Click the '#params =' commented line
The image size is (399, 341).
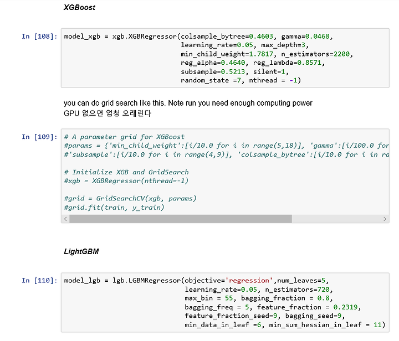point(227,146)
